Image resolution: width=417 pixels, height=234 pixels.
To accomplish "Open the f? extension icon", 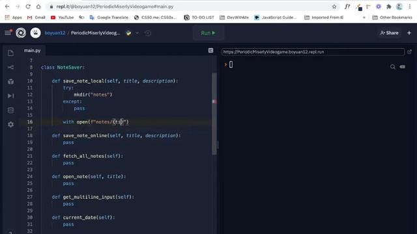I will (347, 6).
